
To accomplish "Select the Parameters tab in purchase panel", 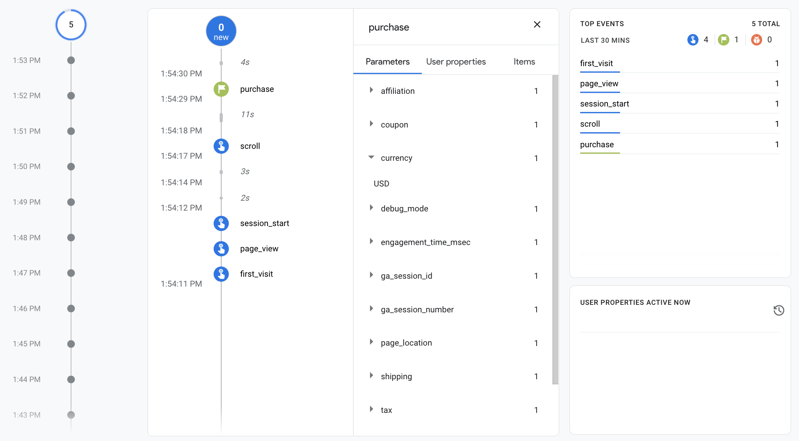I will [x=387, y=61].
